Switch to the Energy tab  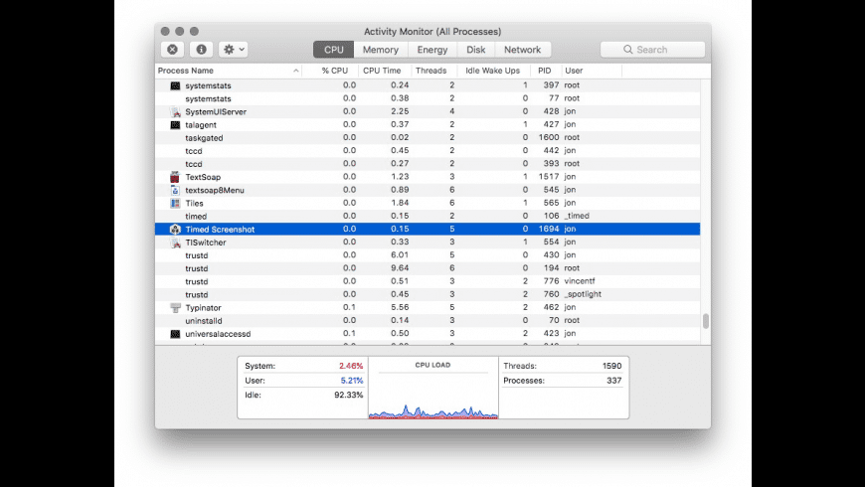tap(432, 50)
